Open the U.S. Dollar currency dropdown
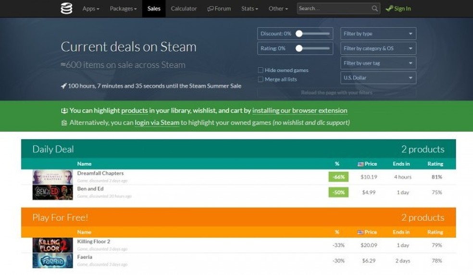 tap(378, 78)
